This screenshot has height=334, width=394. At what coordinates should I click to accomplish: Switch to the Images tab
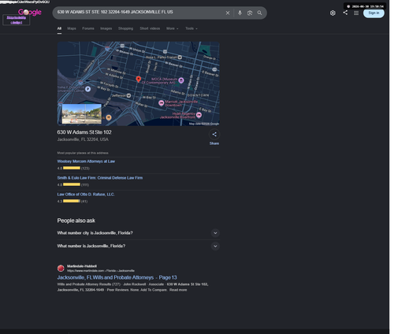(x=106, y=28)
